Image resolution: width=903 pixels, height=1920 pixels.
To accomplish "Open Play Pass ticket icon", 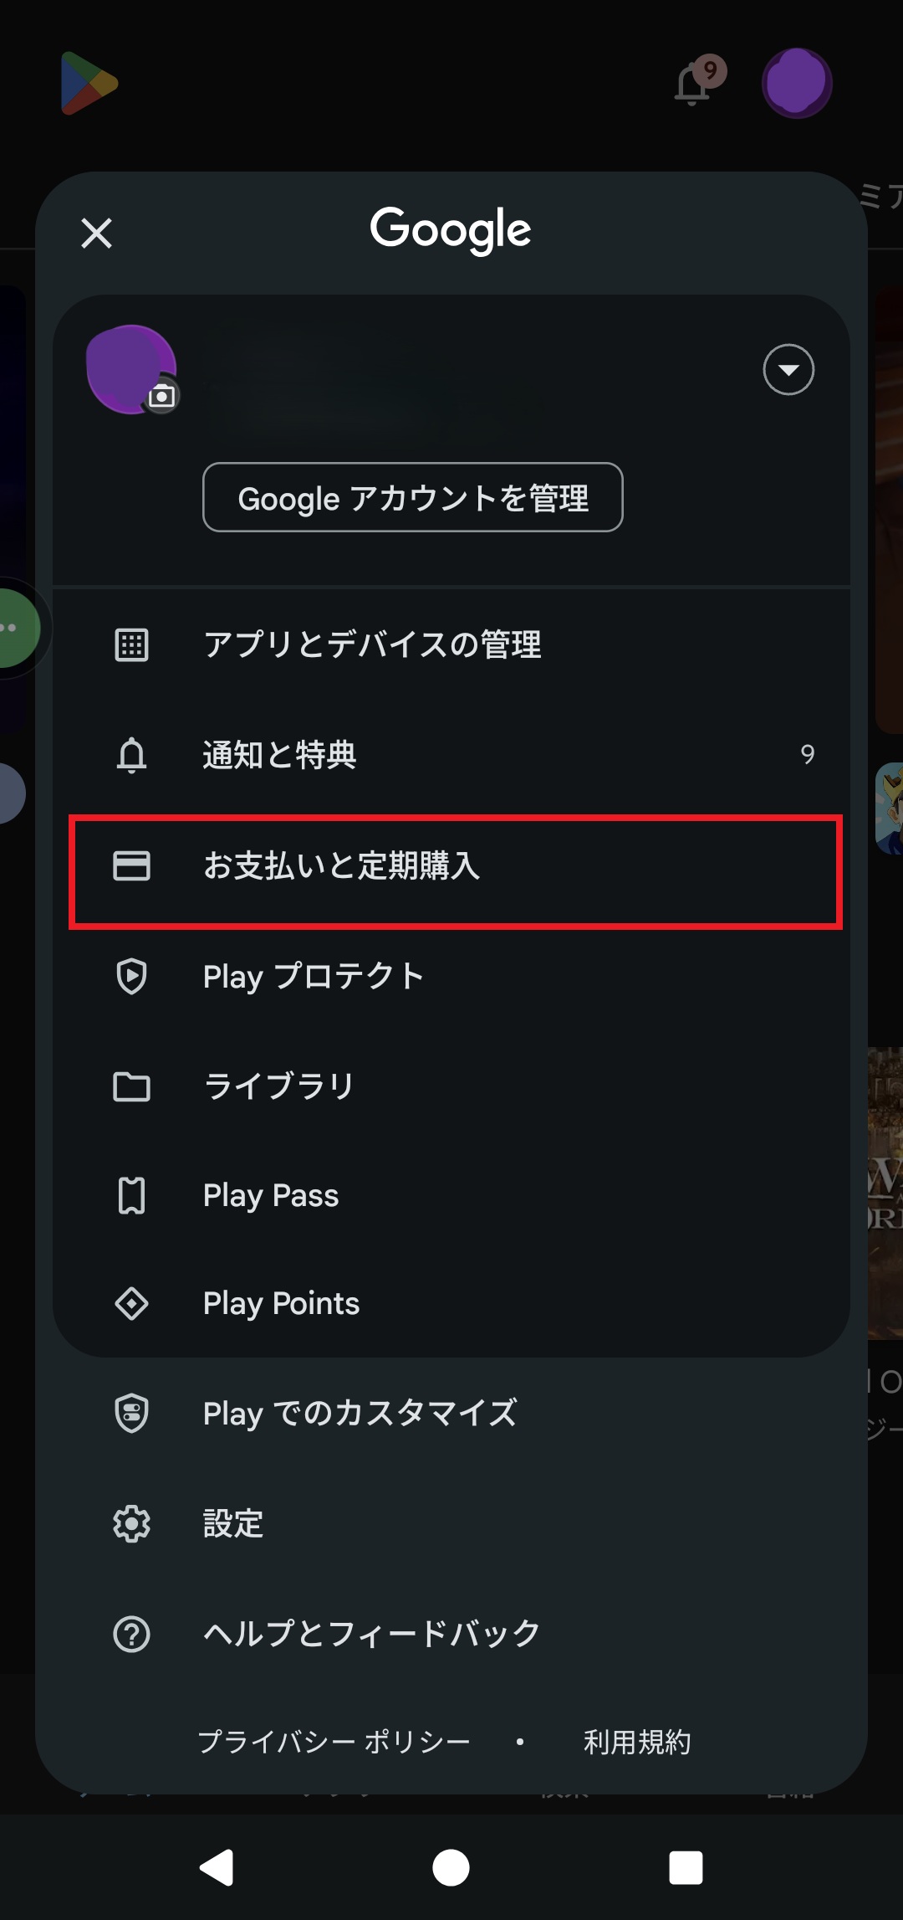I will (131, 1195).
